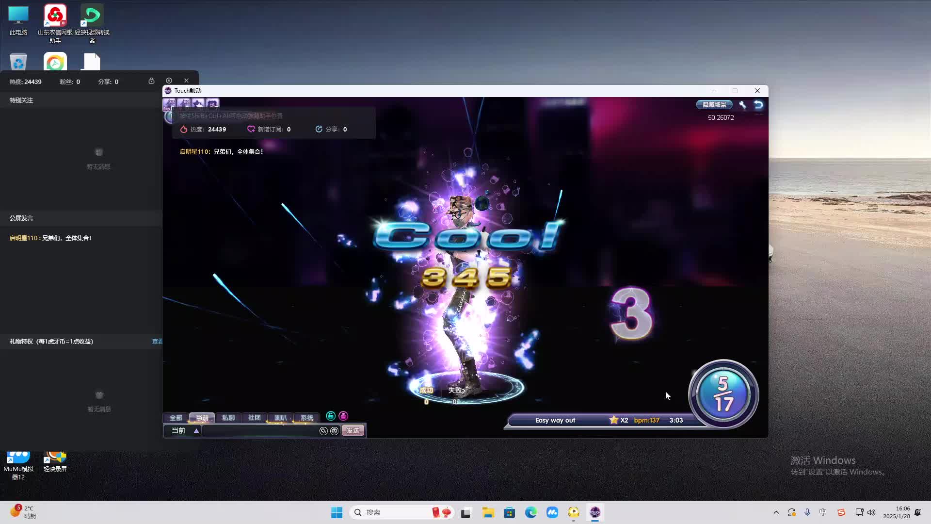Open the wrench settings icon in game

(742, 105)
